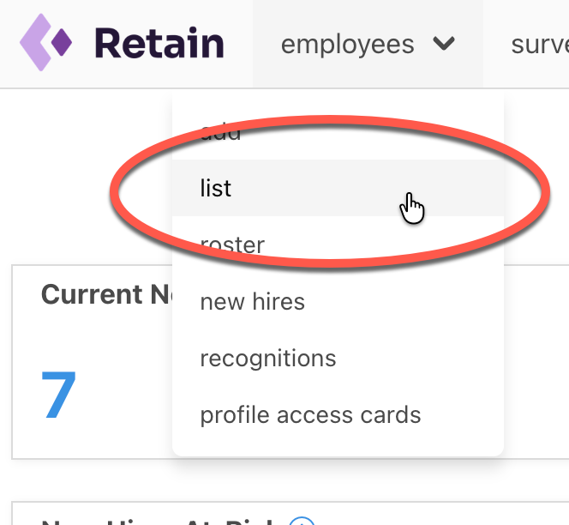Select list from the employees dropdown
The width and height of the screenshot is (569, 525).
[338, 188]
